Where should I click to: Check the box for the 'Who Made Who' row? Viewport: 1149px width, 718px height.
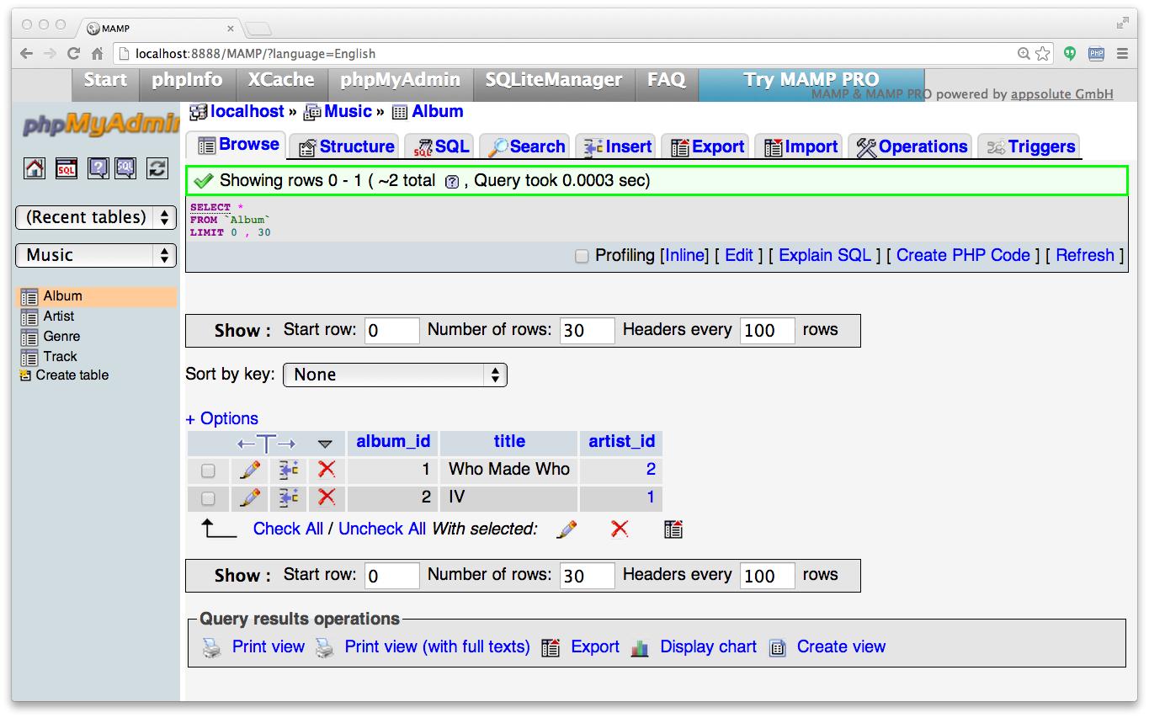click(x=208, y=471)
